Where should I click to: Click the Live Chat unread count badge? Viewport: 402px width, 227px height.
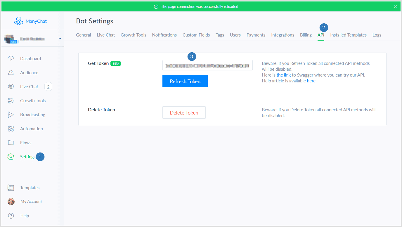click(48, 87)
